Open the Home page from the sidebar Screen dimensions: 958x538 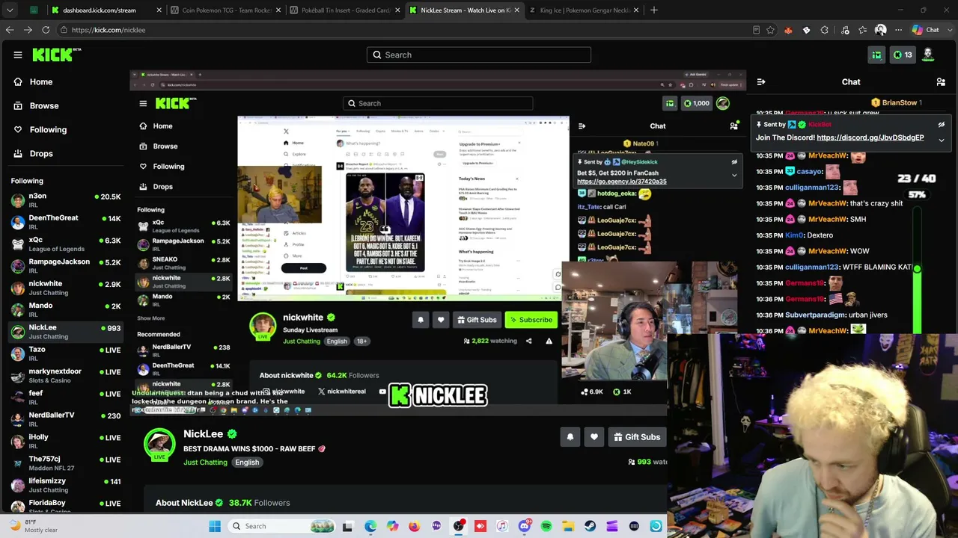click(x=41, y=81)
